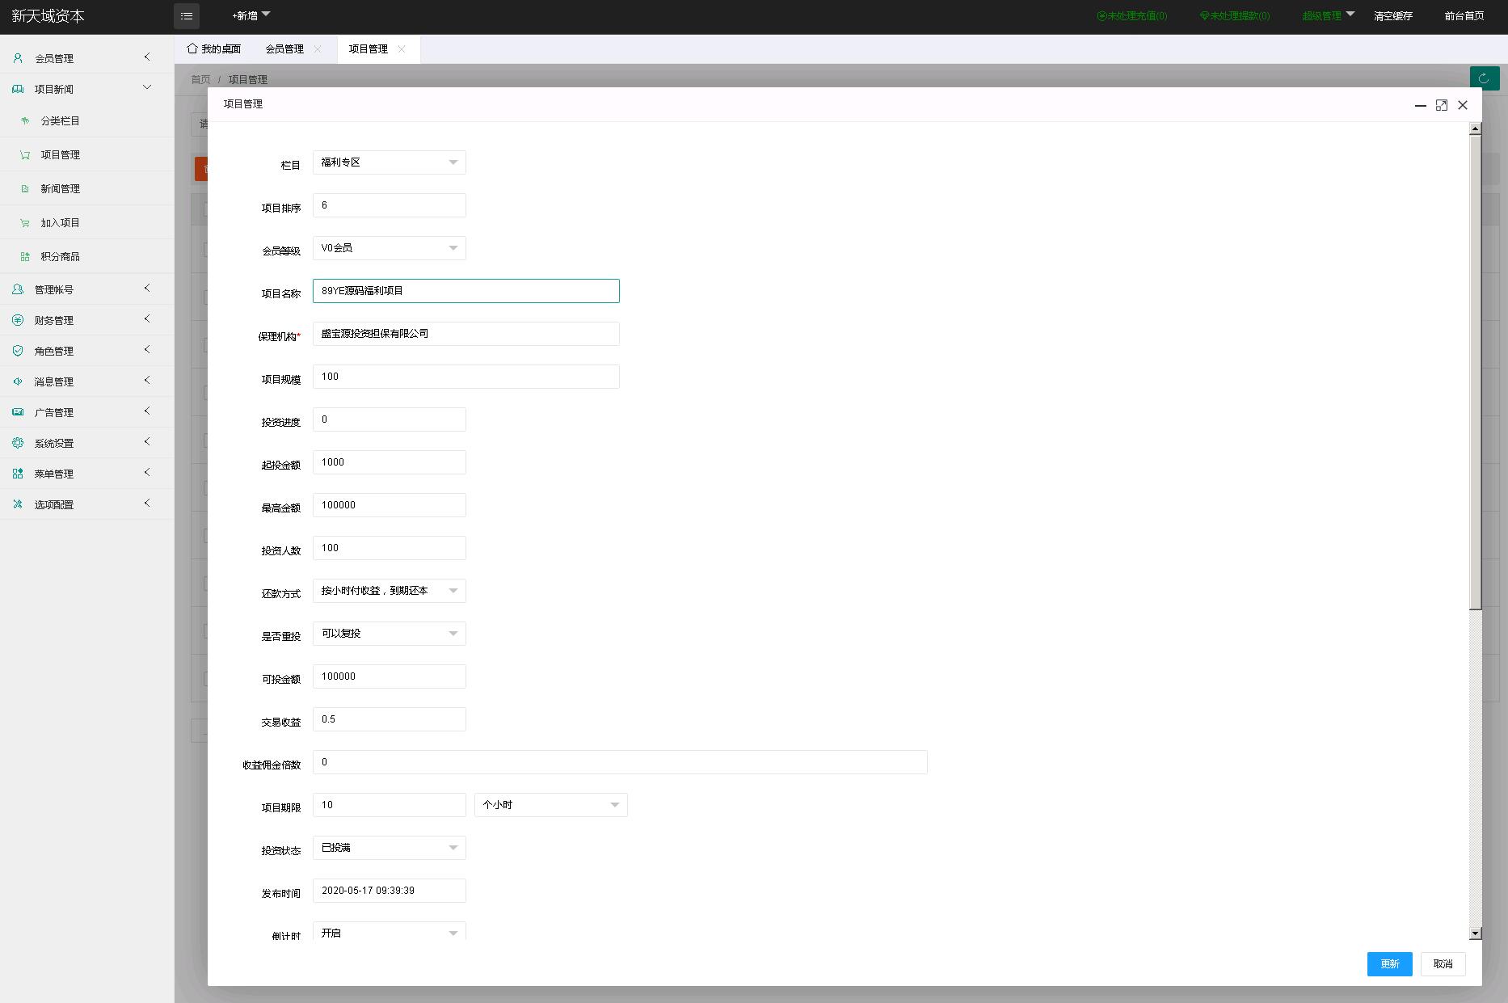This screenshot has width=1508, height=1003.
Task: Click the 系统设置 gear icon in sidebar
Action: click(x=18, y=443)
